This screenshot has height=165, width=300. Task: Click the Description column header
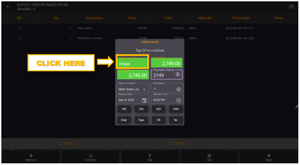click(x=94, y=18)
